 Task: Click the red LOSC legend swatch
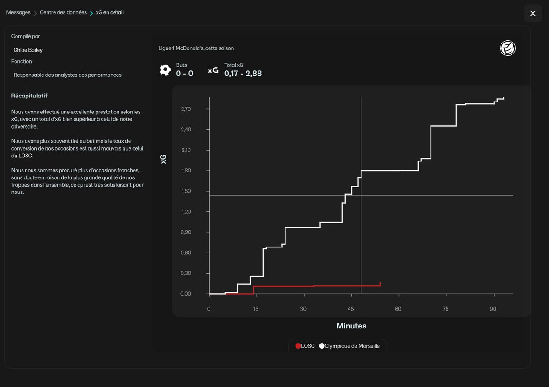298,346
